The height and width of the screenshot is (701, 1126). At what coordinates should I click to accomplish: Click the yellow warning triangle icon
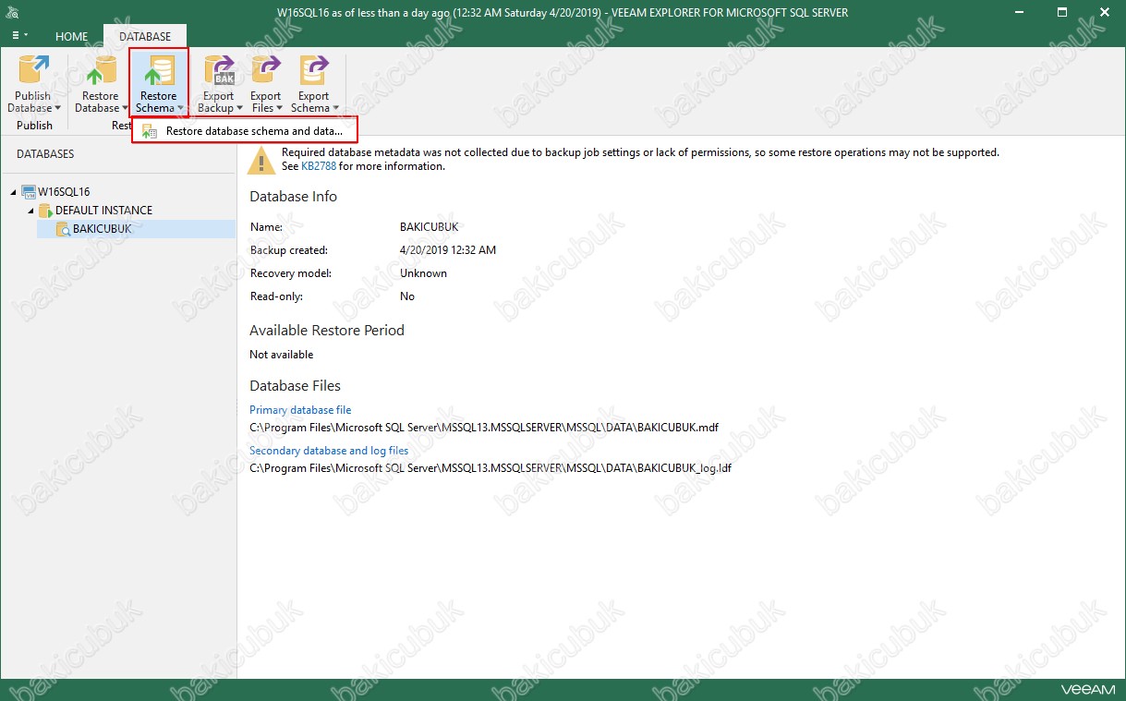point(261,161)
